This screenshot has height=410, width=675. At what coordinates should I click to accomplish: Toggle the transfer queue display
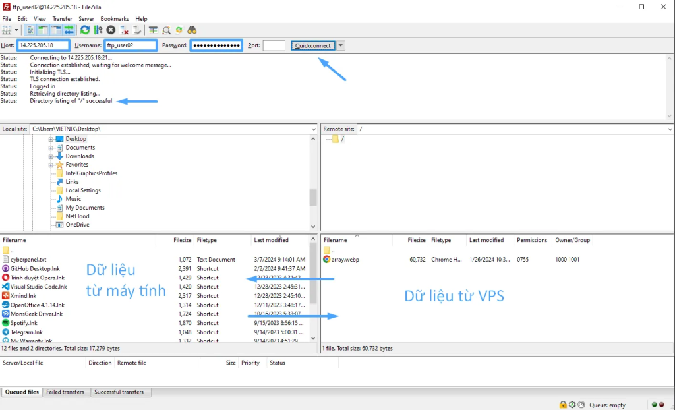point(69,30)
